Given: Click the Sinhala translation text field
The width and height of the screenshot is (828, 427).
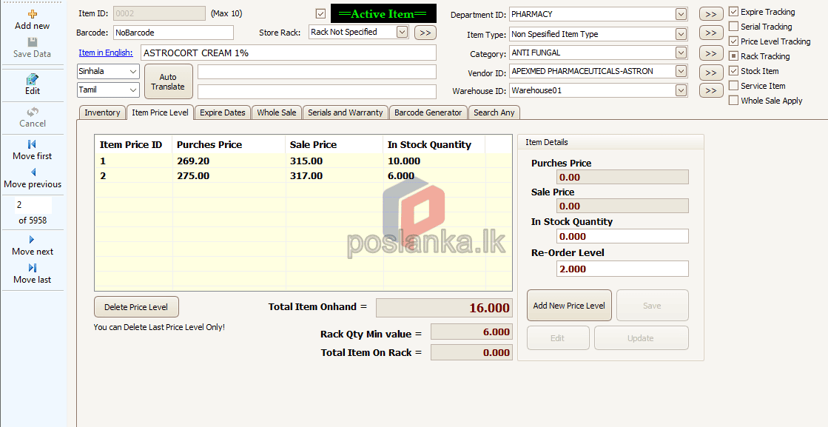Looking at the screenshot, I should tap(317, 72).
